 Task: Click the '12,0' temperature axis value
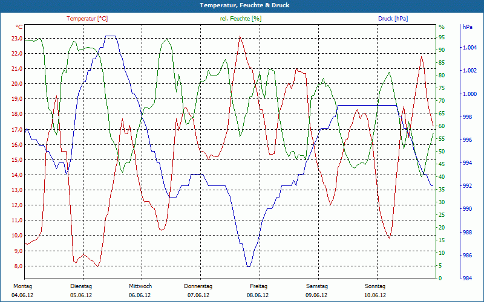[17, 205]
